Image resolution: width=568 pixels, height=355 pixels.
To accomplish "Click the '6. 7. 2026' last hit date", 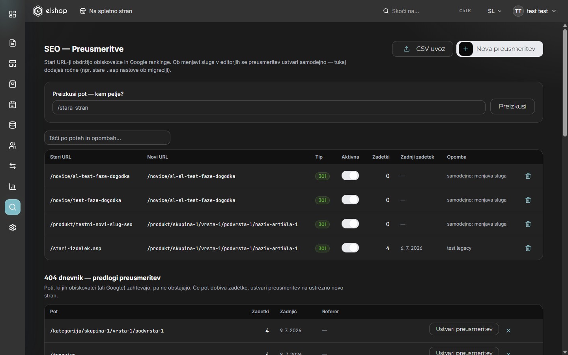I will coord(411,248).
